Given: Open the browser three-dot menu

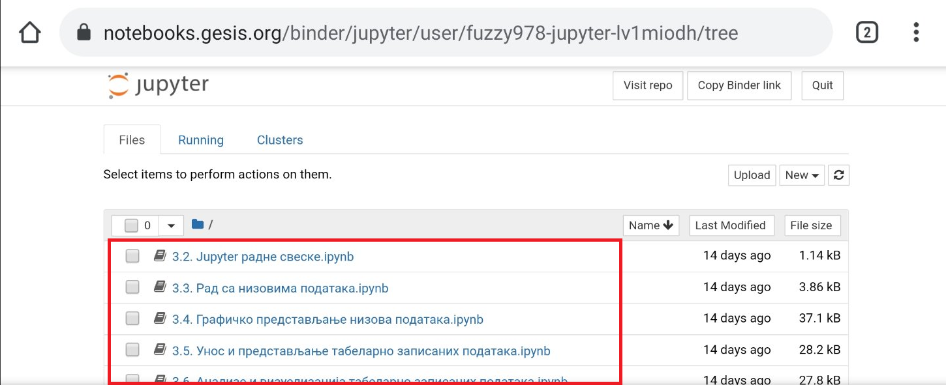Looking at the screenshot, I should [916, 33].
